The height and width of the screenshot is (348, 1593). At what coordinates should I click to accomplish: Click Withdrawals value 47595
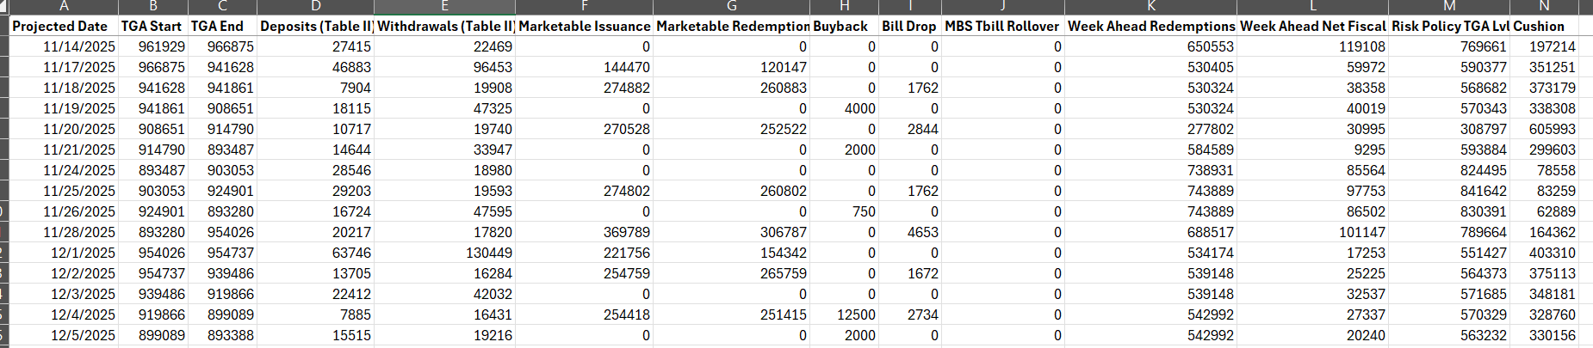pyautogui.click(x=444, y=211)
